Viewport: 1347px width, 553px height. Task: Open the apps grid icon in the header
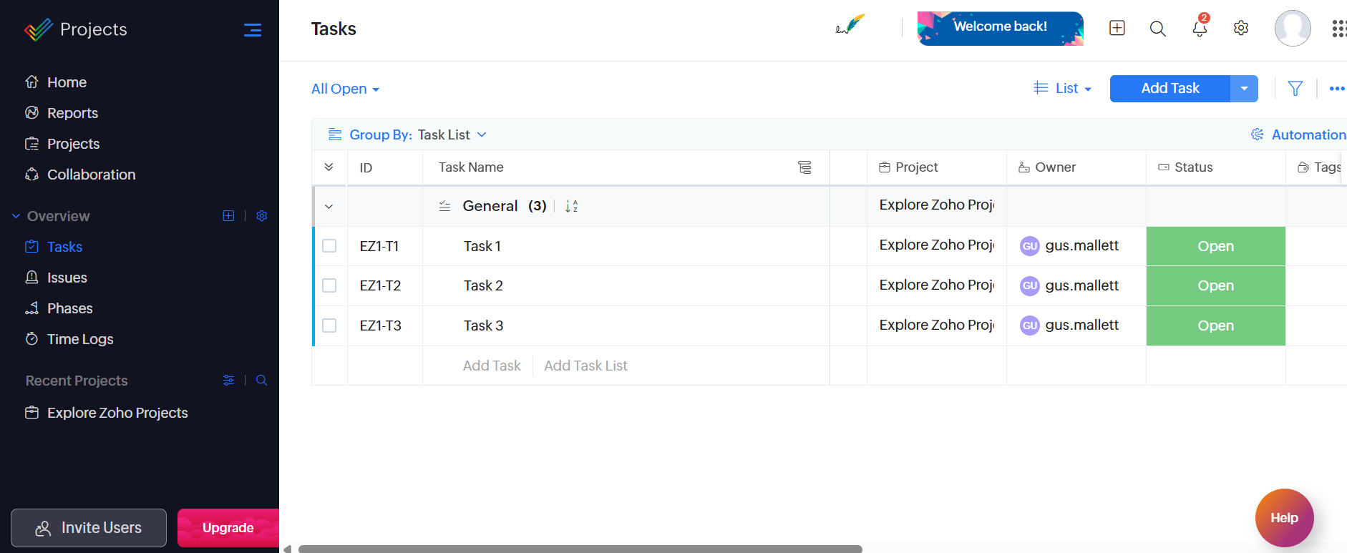tap(1339, 29)
